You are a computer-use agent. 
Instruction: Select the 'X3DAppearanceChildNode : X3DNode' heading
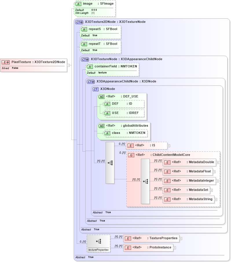(x=126, y=81)
